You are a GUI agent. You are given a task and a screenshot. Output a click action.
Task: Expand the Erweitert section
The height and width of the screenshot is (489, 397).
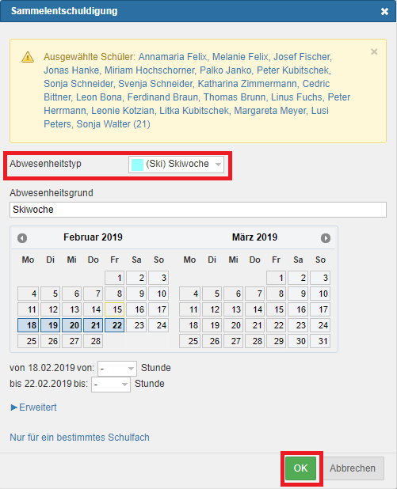pyautogui.click(x=33, y=407)
